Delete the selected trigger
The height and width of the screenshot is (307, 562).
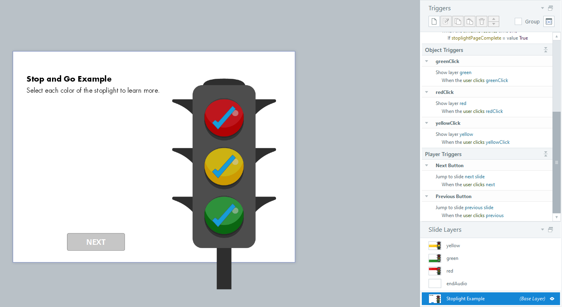481,21
